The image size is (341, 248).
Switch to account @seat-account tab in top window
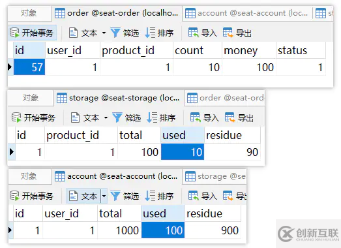point(247,13)
